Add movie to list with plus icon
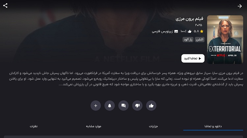This screenshot has height=138, width=247. 96,106
